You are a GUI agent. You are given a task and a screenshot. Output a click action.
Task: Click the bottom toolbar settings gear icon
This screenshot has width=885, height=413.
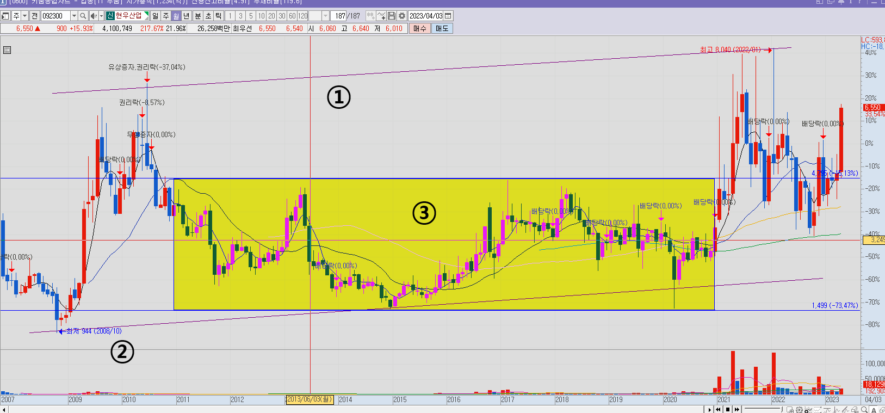[799, 410]
